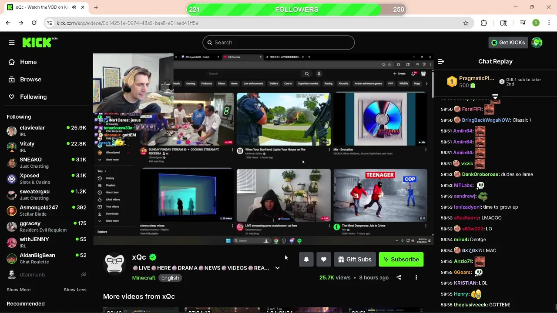Mute the xQc tab audio icon
The image size is (557, 313).
[74, 7]
